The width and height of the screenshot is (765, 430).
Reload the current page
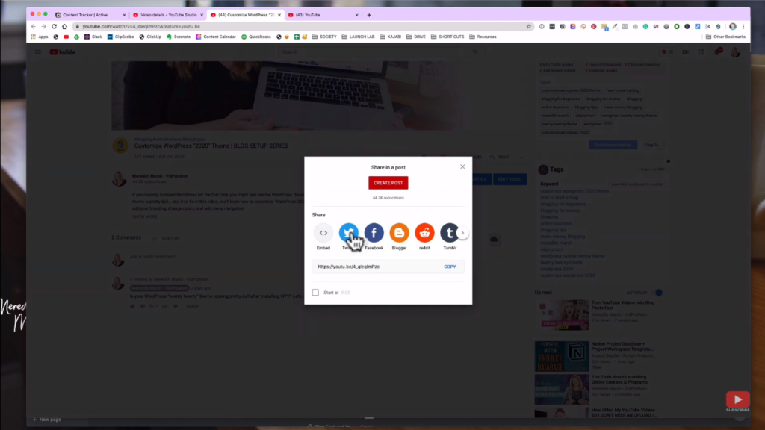pyautogui.click(x=54, y=26)
